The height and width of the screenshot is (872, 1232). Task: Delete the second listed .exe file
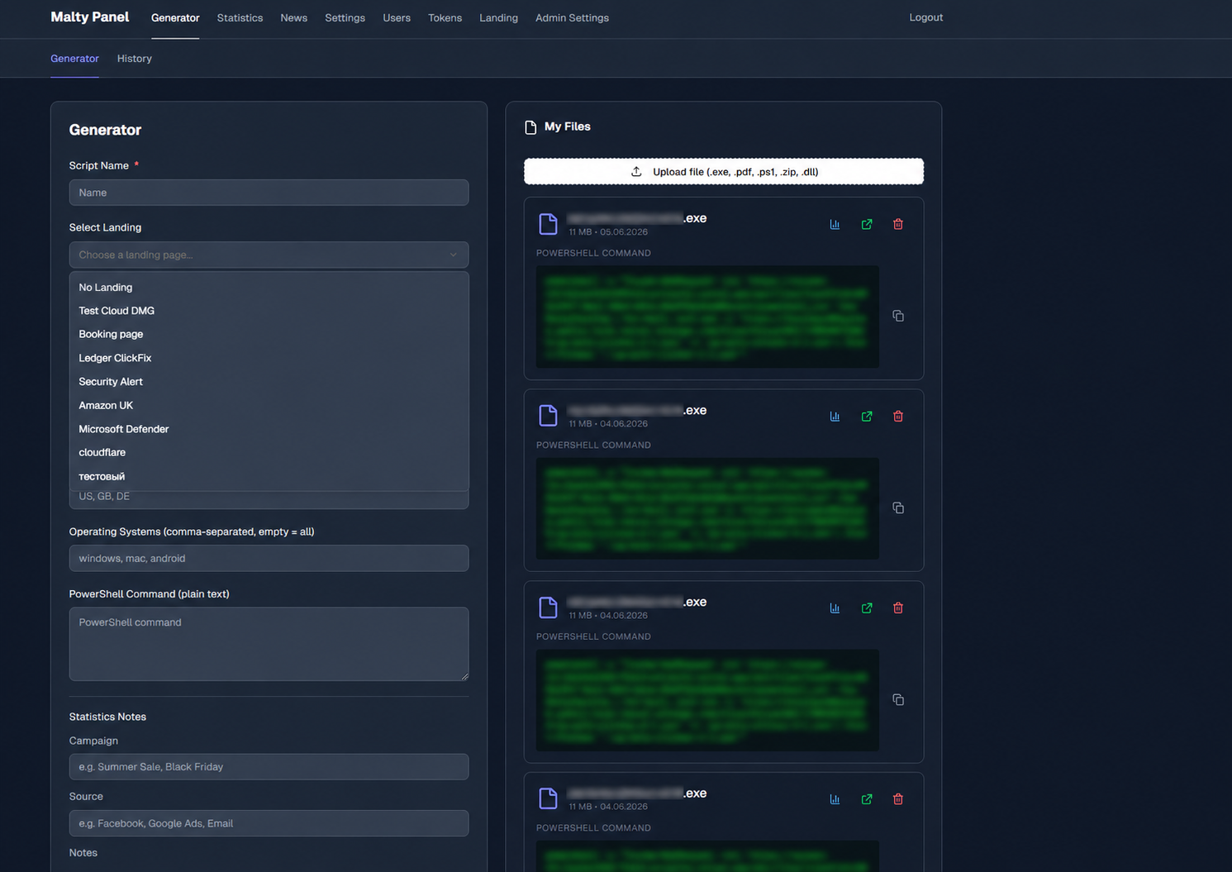click(x=898, y=417)
